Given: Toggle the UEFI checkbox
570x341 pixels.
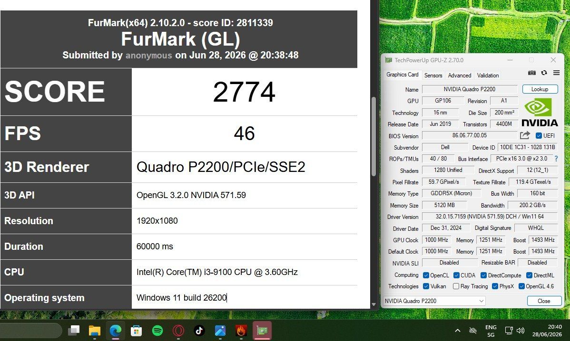Looking at the screenshot, I should click(x=539, y=136).
